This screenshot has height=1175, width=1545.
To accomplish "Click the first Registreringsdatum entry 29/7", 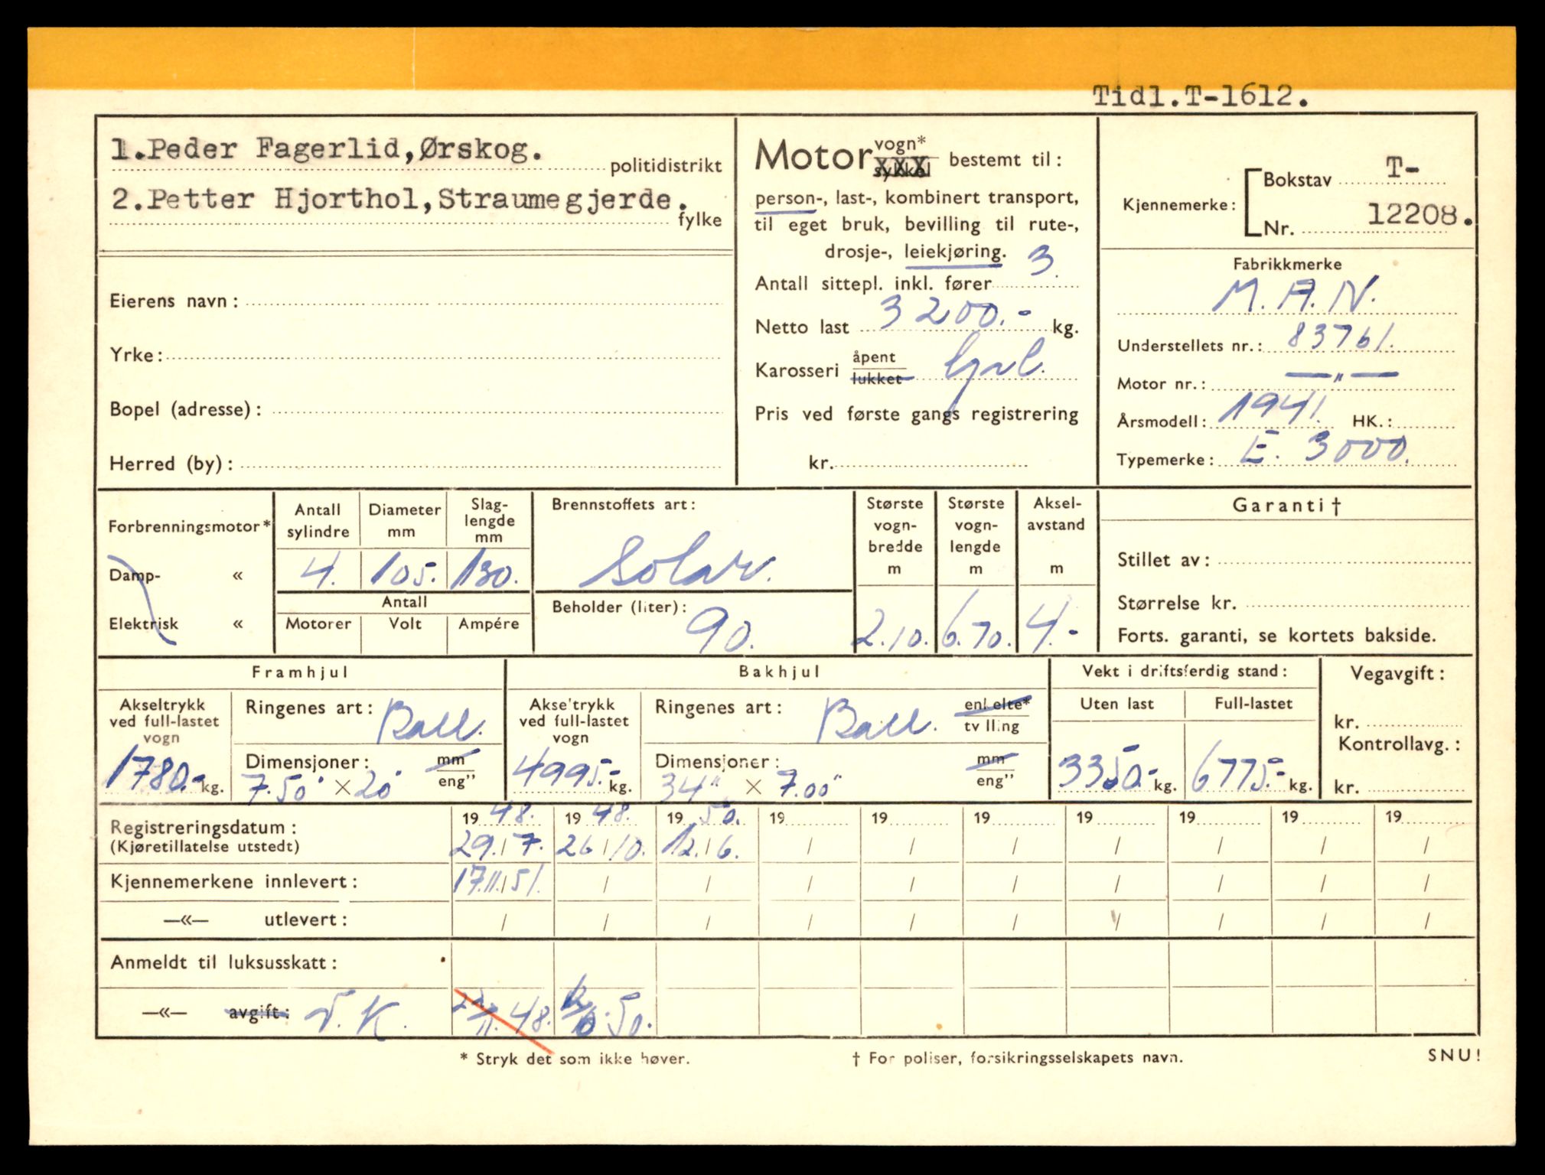I will [x=497, y=846].
